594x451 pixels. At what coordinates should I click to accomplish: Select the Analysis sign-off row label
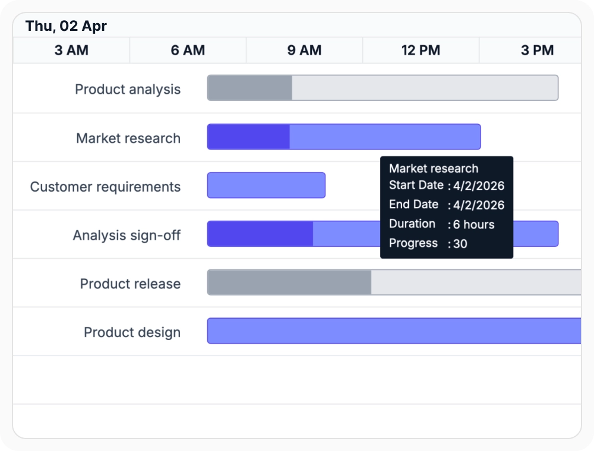127,235
